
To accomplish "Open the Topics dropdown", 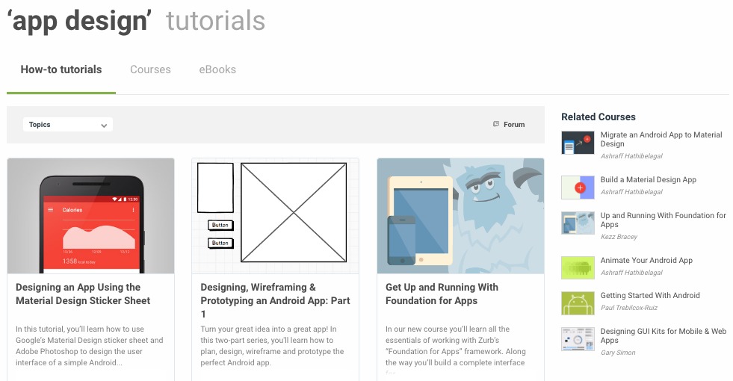I will (68, 124).
